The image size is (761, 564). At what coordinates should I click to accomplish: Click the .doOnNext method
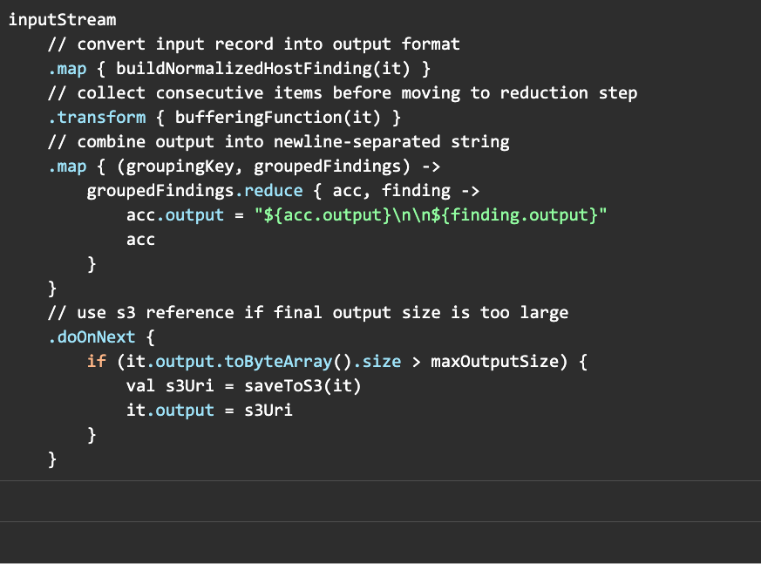click(92, 336)
